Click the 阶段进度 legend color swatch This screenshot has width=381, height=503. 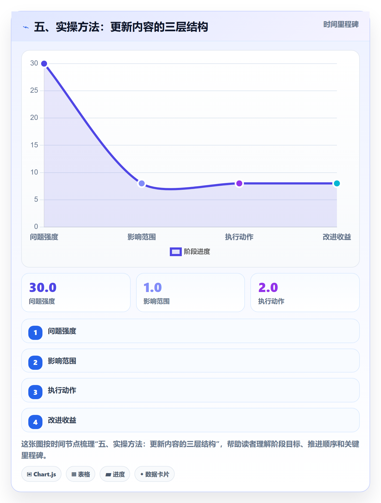(176, 252)
